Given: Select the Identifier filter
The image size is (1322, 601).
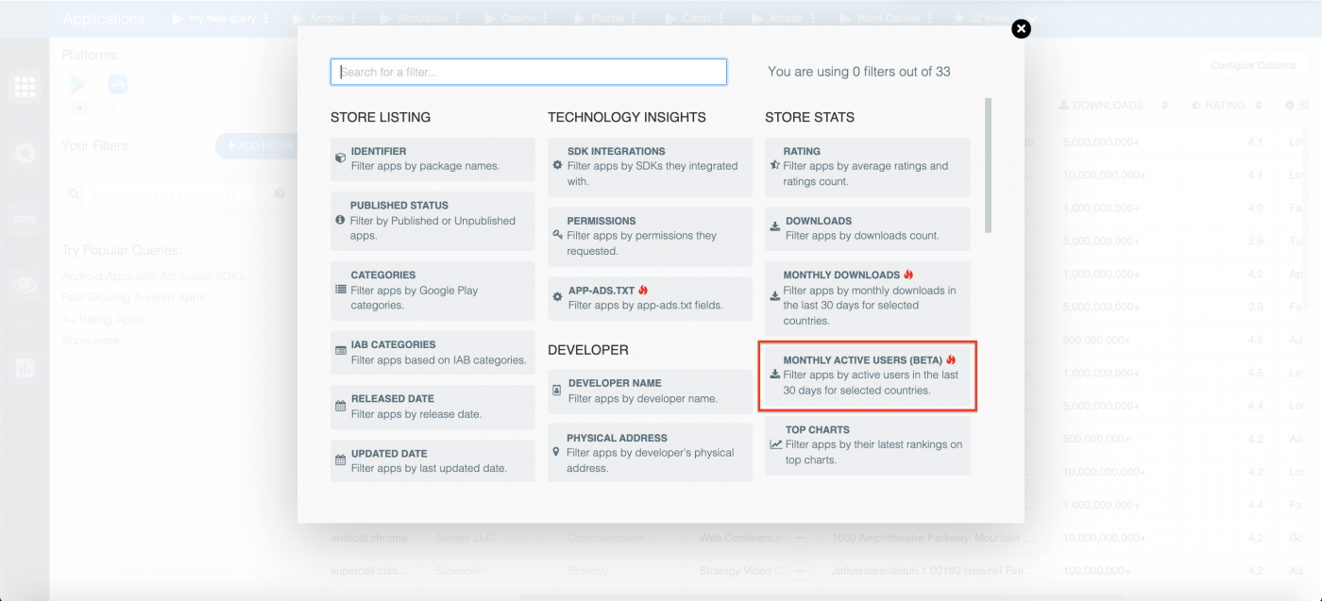Looking at the screenshot, I should pyautogui.click(x=432, y=159).
